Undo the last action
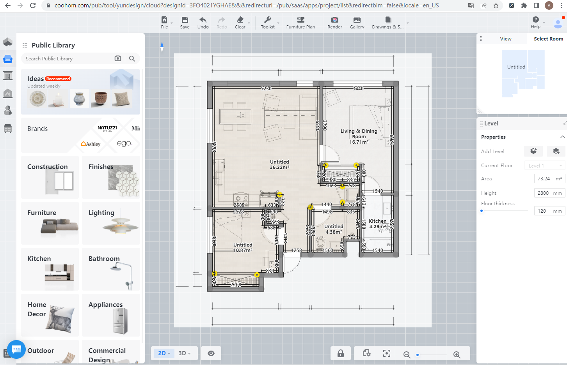This screenshot has width=567, height=365. [203, 20]
